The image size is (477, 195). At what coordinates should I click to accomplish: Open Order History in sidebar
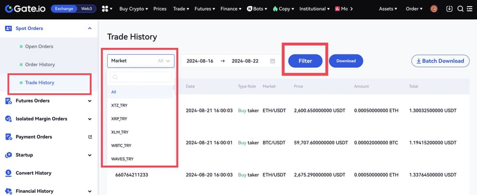click(x=40, y=65)
